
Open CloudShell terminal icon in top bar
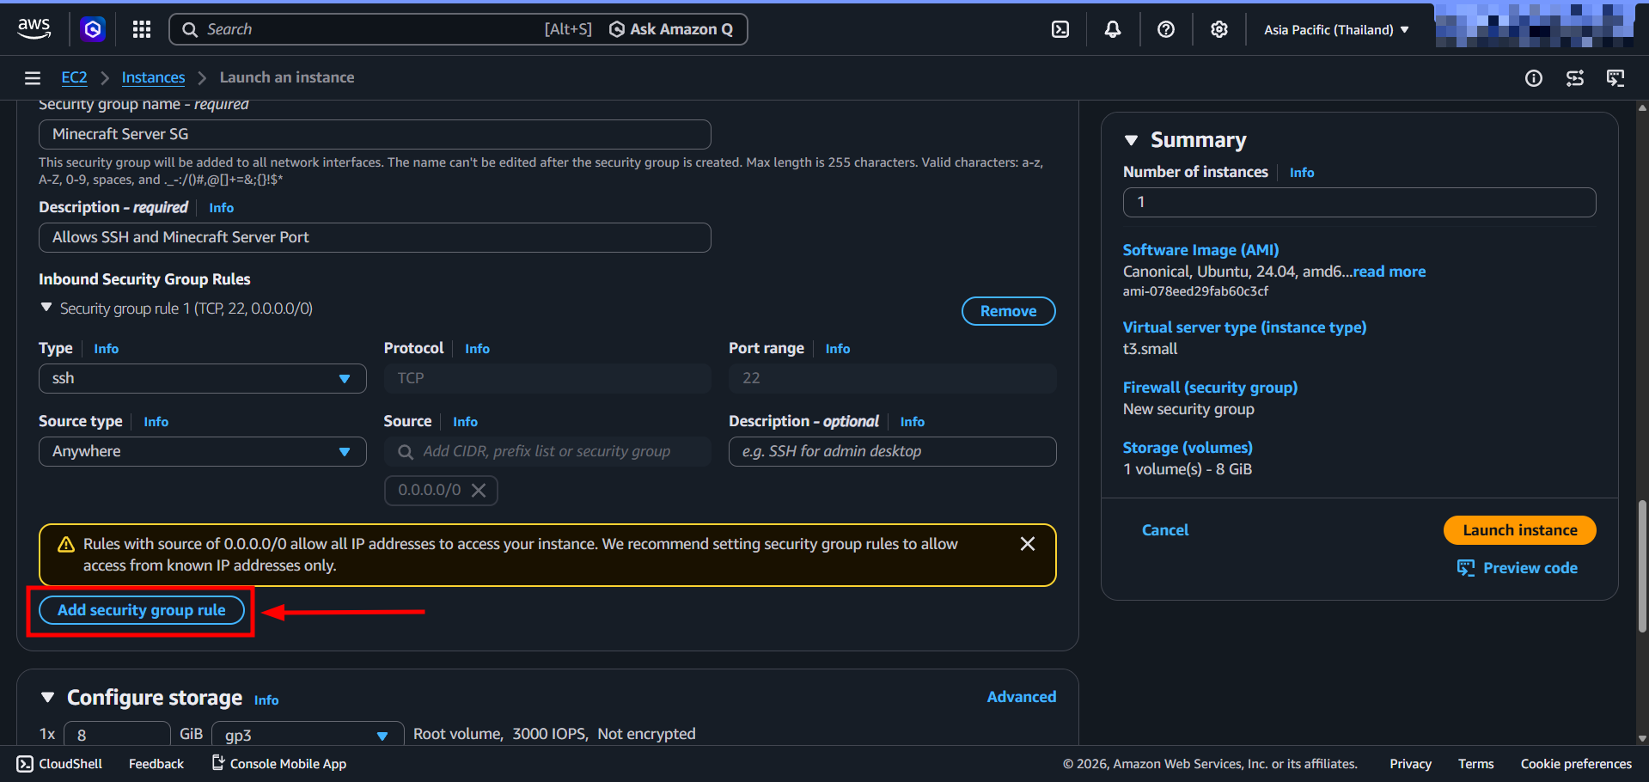1060,29
